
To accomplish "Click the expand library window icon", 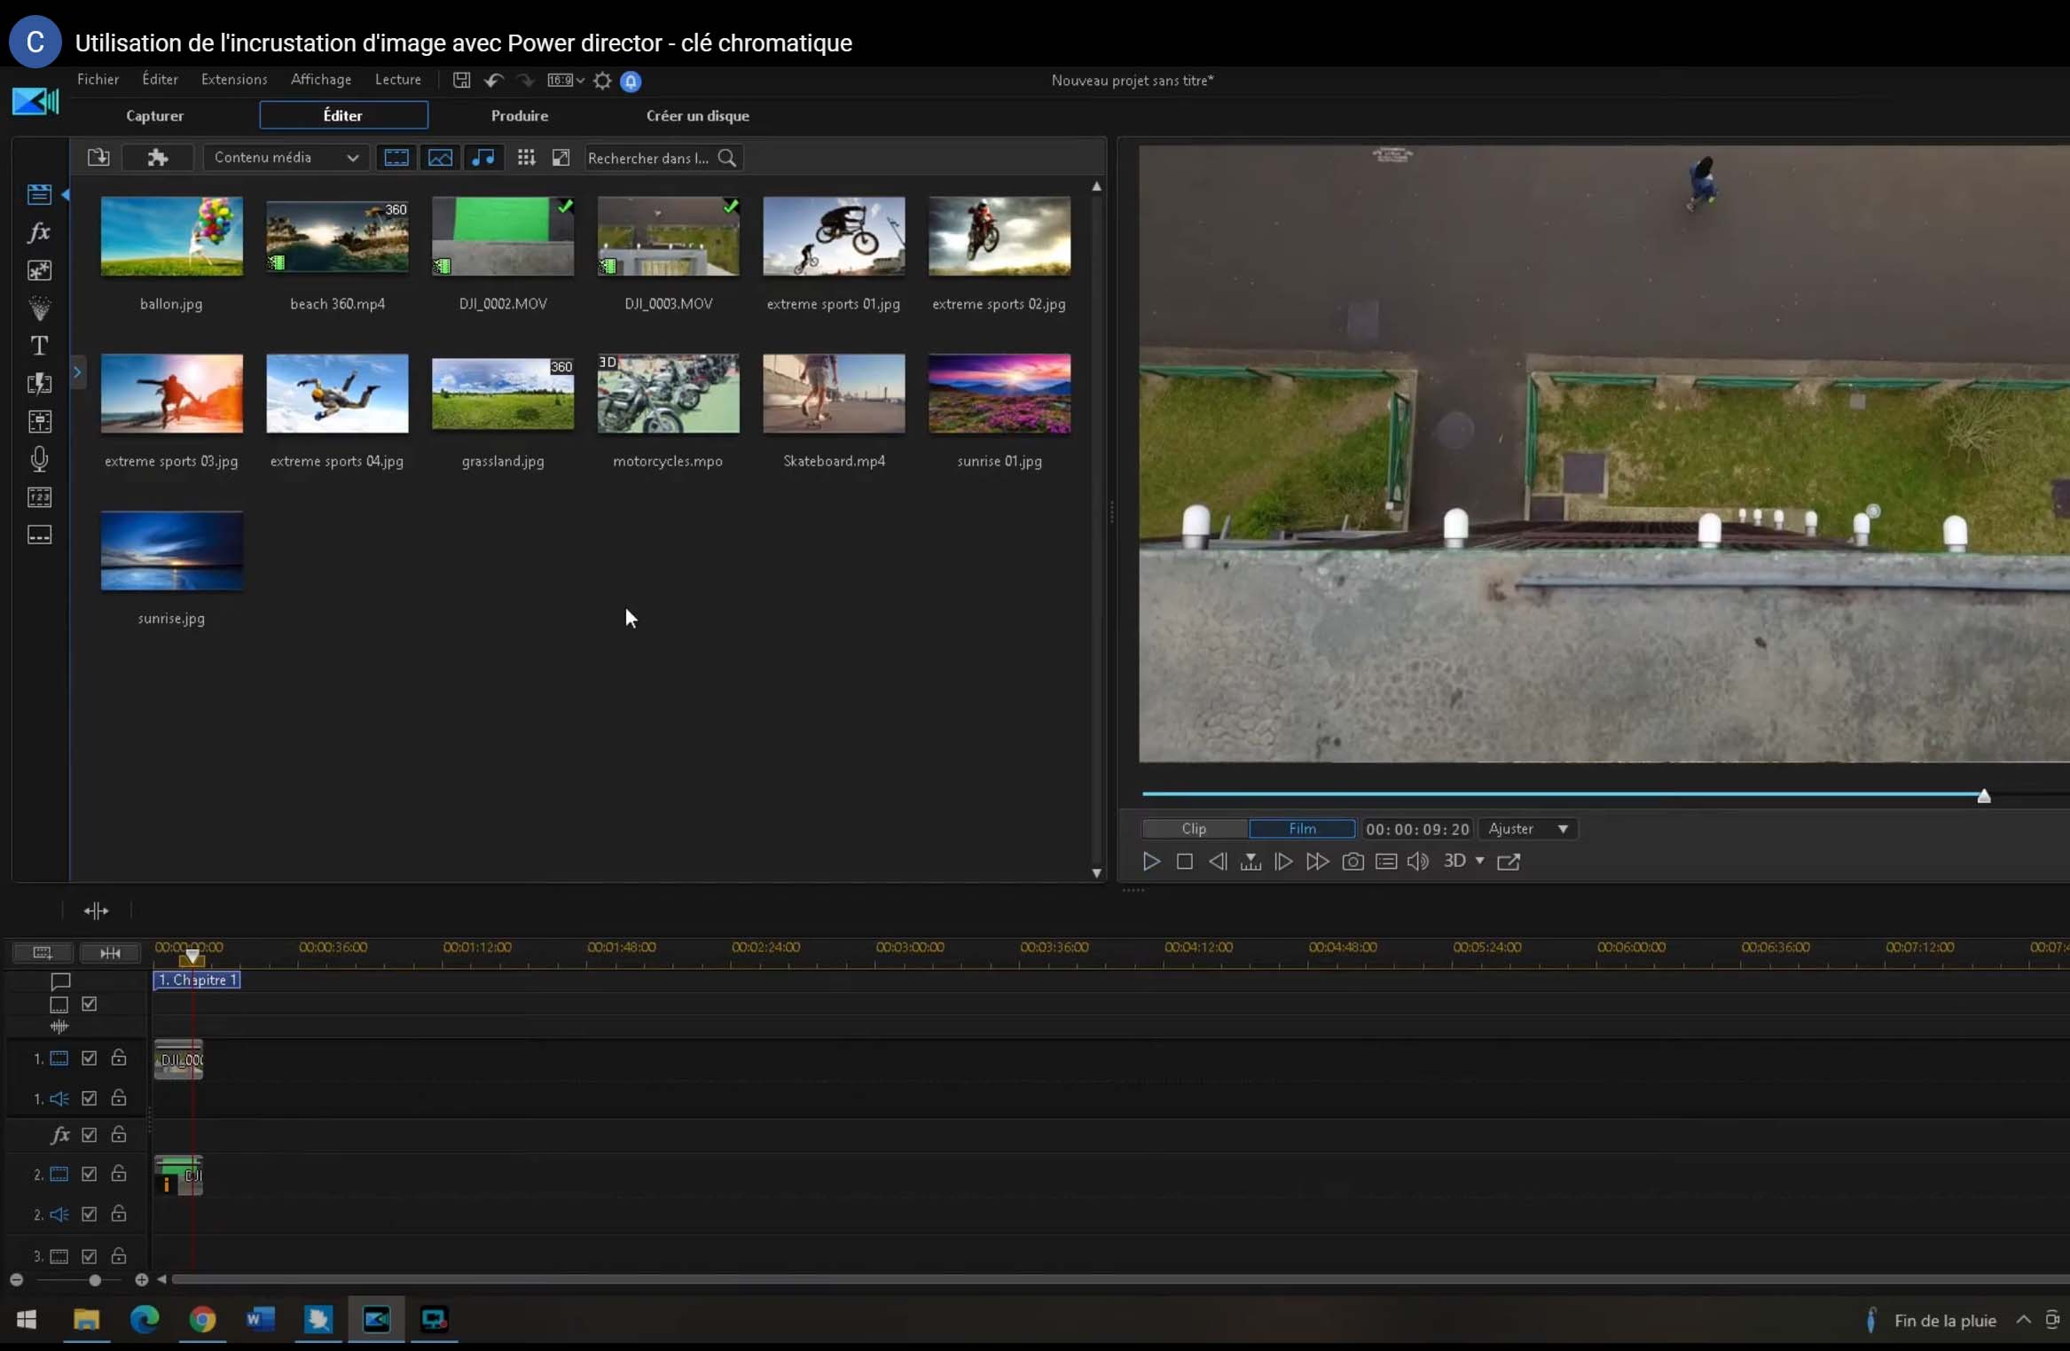I will pyautogui.click(x=561, y=158).
